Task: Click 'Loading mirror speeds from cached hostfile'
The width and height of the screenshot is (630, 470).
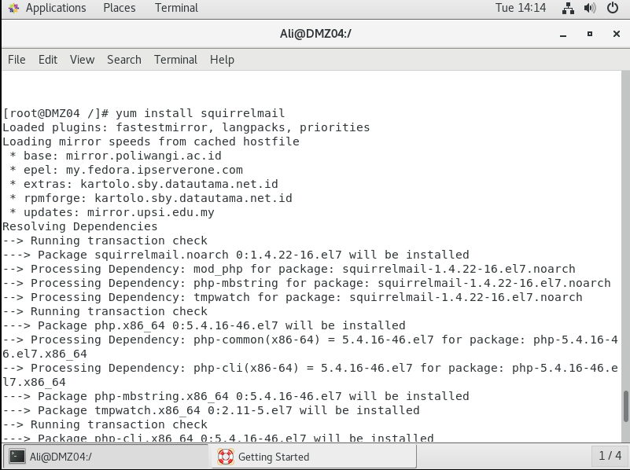Action: coord(151,141)
